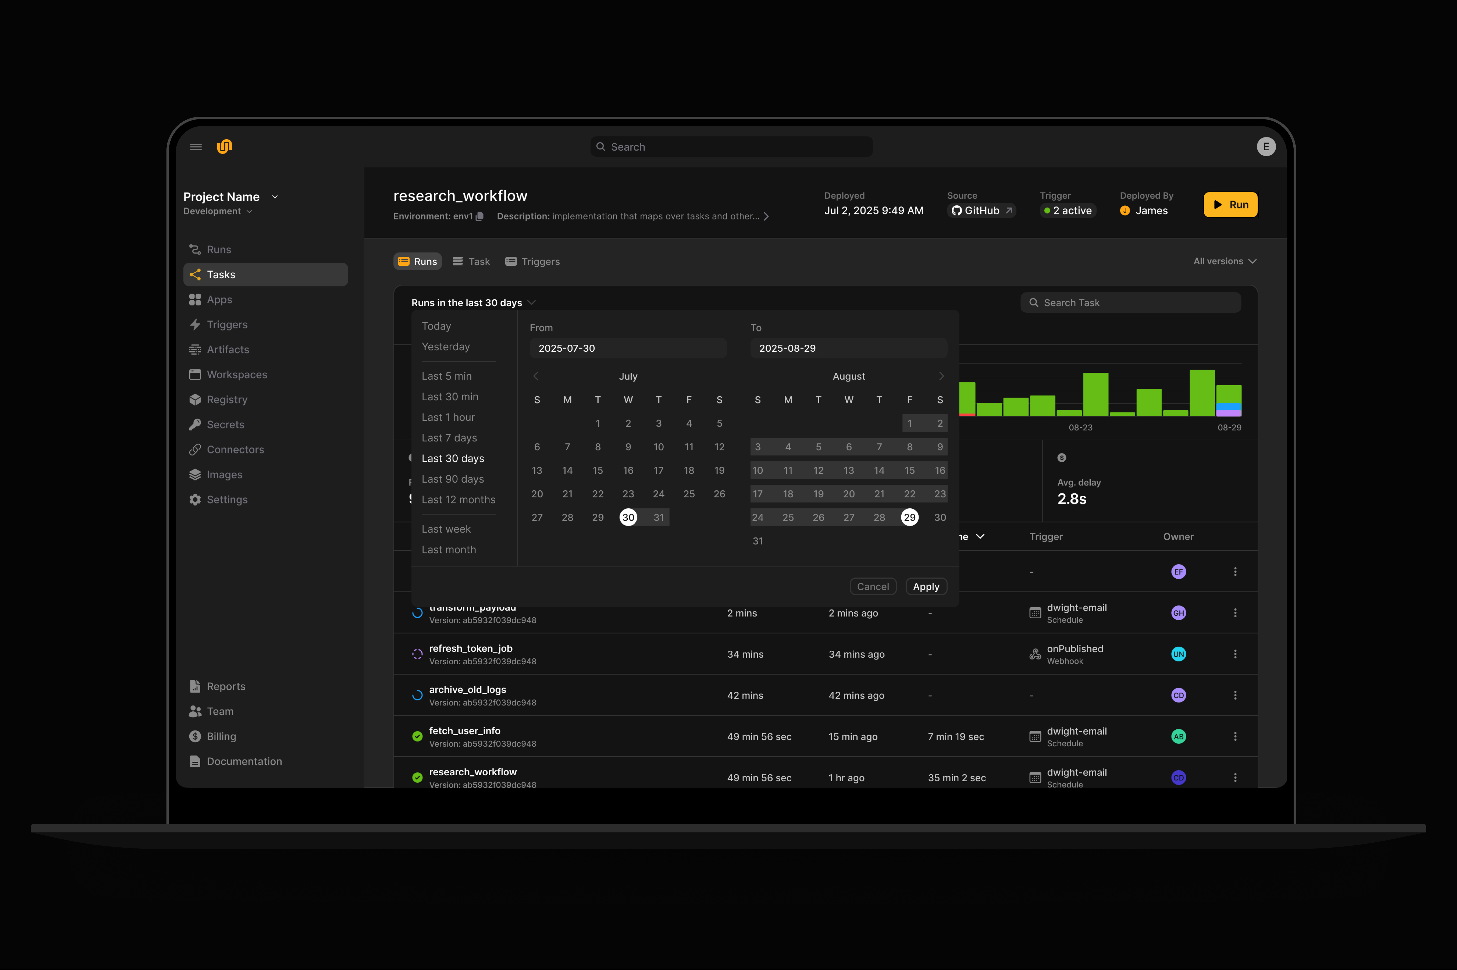Open Secrets via the key icon

[195, 424]
